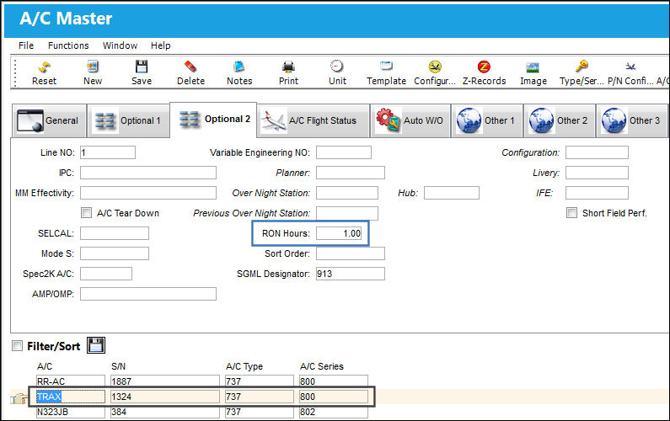Focus the Sort Order field
Viewport: 670px width, 421px height.
(x=351, y=253)
